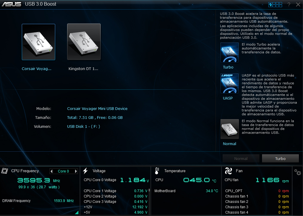
Task: Click the 'Corsair Voyag...' device label
Action: click(x=36, y=69)
